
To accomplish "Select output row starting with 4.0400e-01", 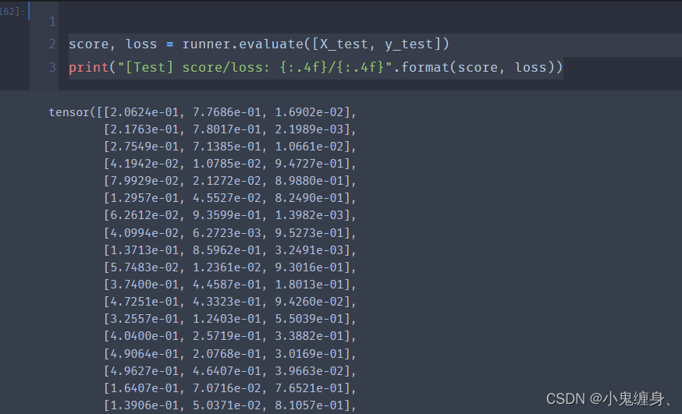I will tap(229, 336).
